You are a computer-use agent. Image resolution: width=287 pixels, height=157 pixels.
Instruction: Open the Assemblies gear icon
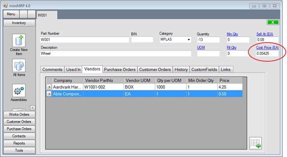[19, 91]
